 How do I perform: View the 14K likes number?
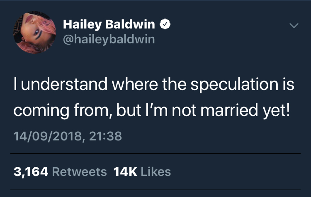[x=125, y=172]
